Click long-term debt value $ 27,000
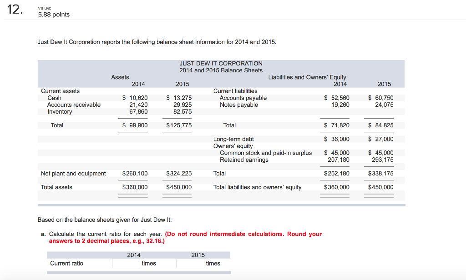The width and height of the screenshot is (466, 280). coord(381,139)
